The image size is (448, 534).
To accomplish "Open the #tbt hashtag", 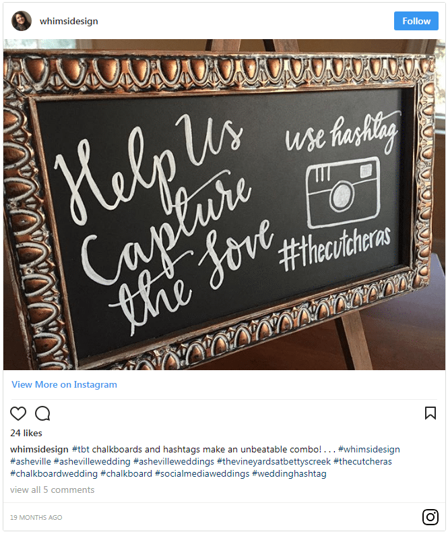I will click(81, 449).
